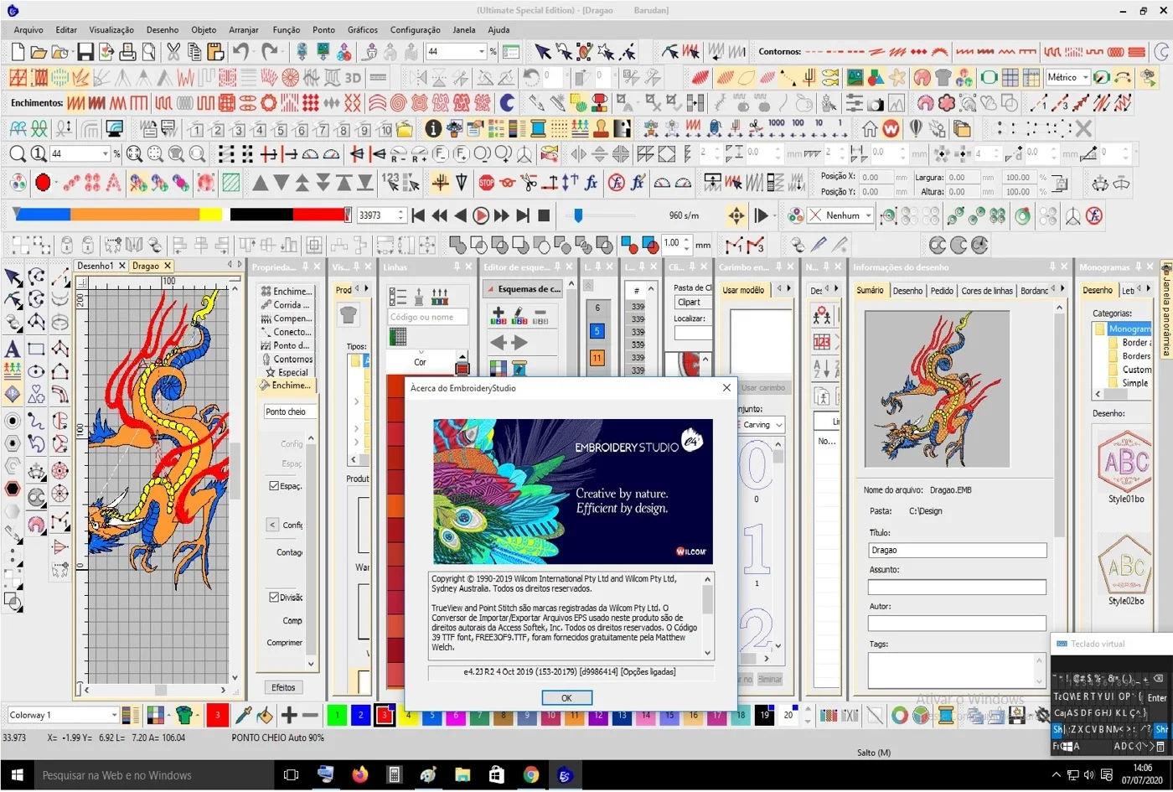Select green color 1 in palette

(x=337, y=715)
